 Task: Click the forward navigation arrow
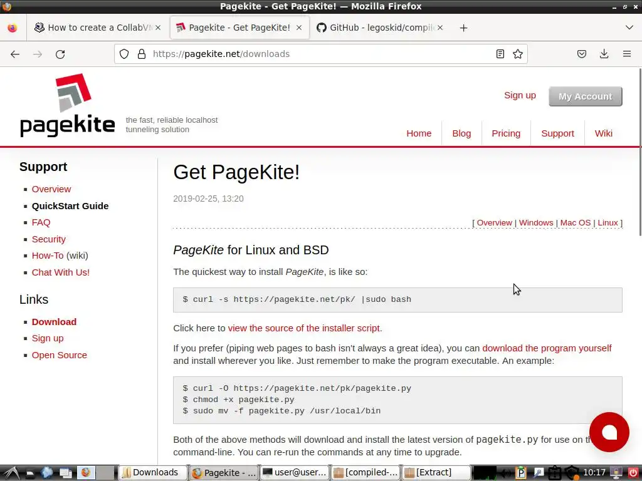coord(38,54)
